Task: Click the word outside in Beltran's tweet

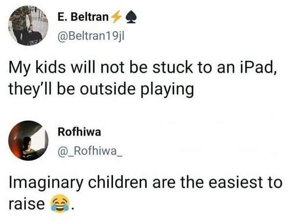Action: pyautogui.click(x=108, y=88)
